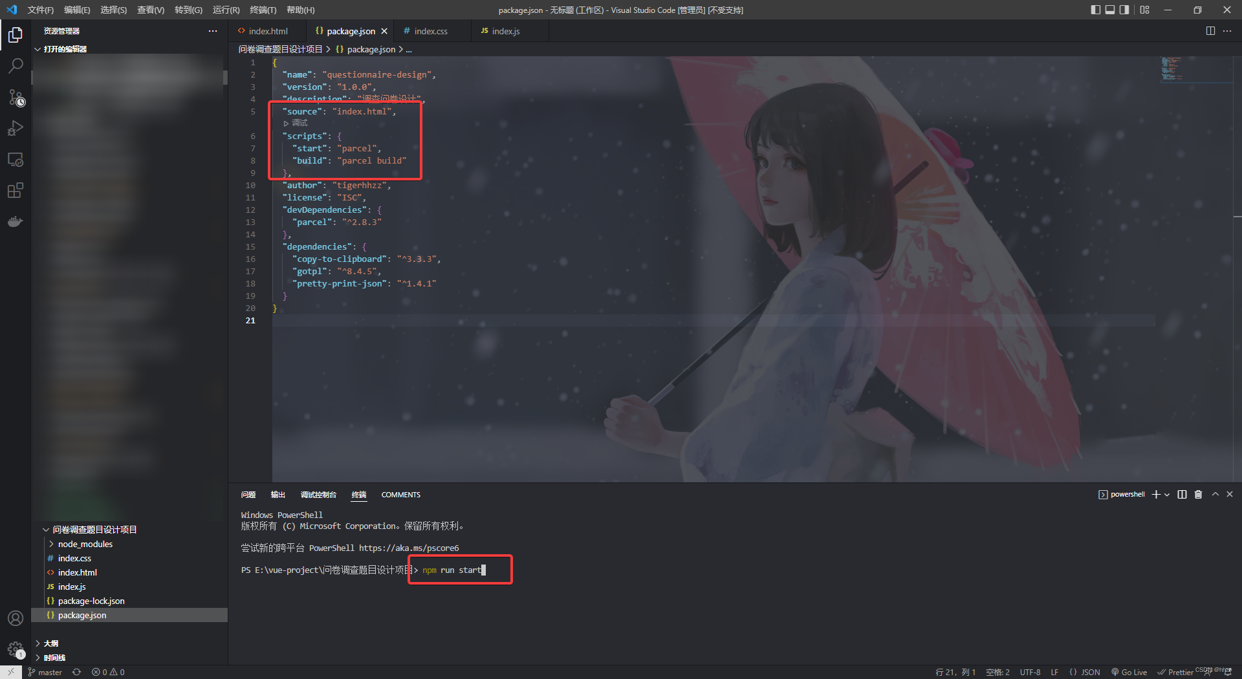Click the split editor right icon
1242x679 pixels.
(1210, 31)
